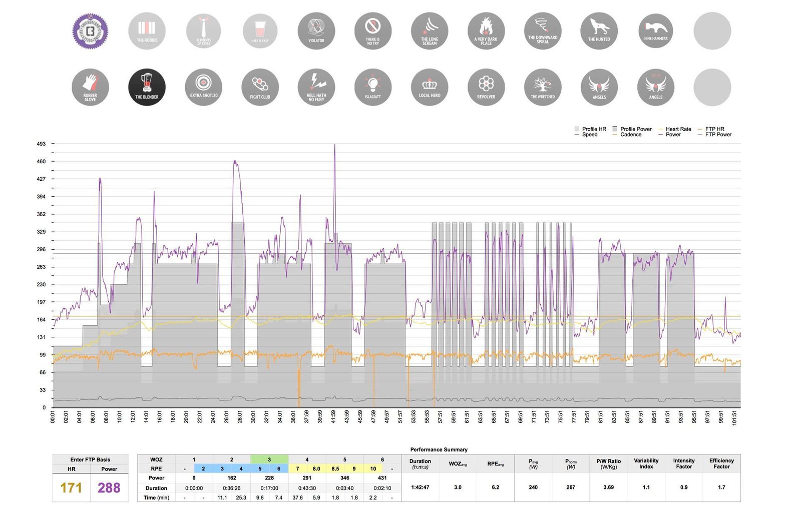The width and height of the screenshot is (801, 518).
Task: Pick the Revolver workout icon
Action: point(486,88)
